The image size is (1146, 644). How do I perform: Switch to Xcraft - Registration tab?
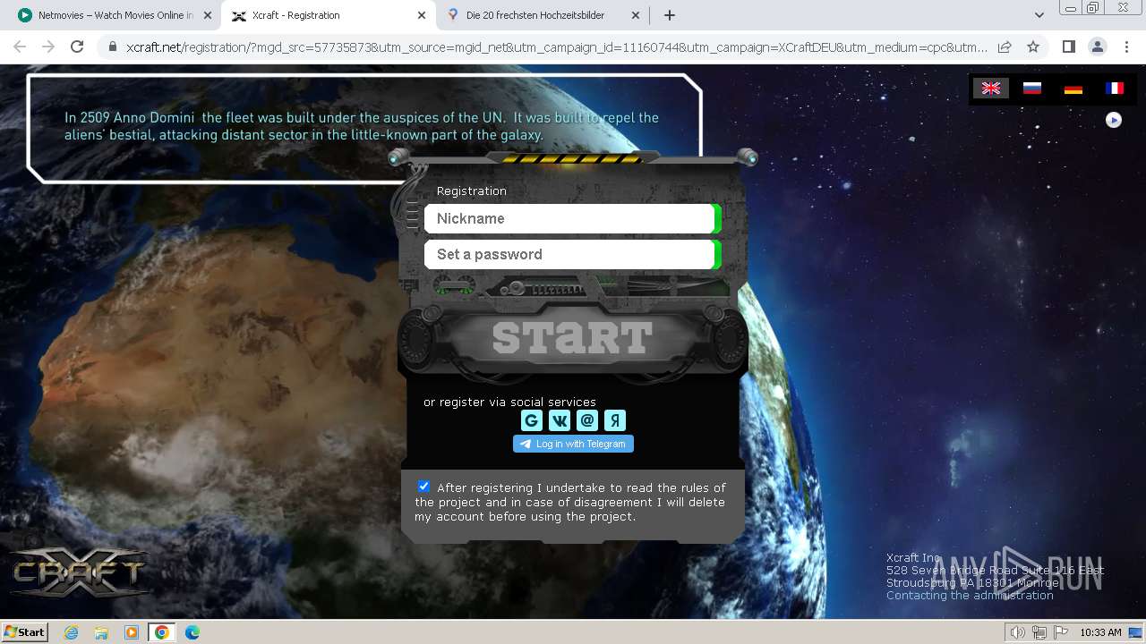[327, 15]
